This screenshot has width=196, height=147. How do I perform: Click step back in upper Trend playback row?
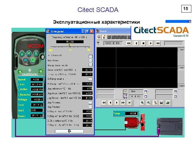[x=136, y=43]
